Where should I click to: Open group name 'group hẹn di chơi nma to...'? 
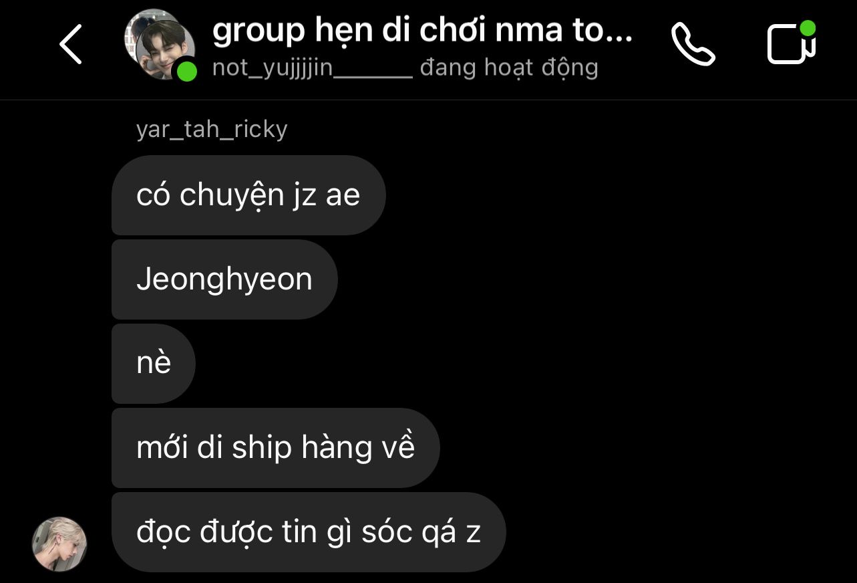tap(422, 31)
